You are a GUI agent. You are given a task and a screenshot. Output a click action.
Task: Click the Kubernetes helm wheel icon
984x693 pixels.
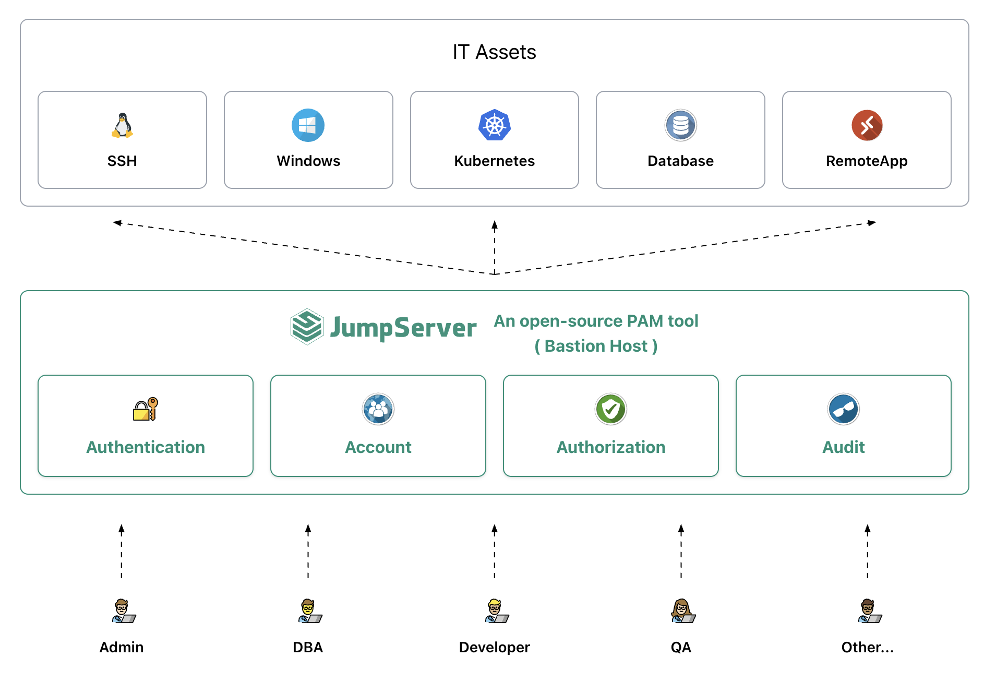(x=495, y=125)
